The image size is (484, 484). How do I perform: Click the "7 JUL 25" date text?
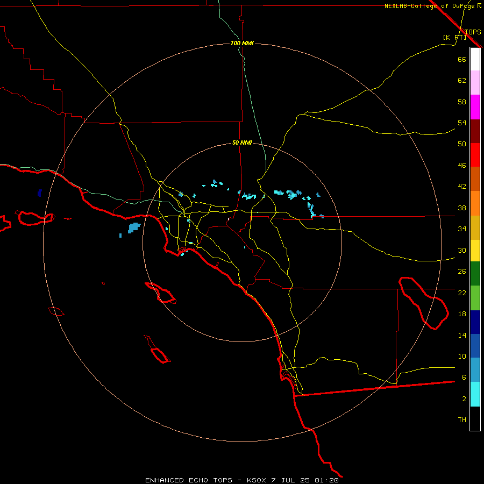(x=290, y=480)
